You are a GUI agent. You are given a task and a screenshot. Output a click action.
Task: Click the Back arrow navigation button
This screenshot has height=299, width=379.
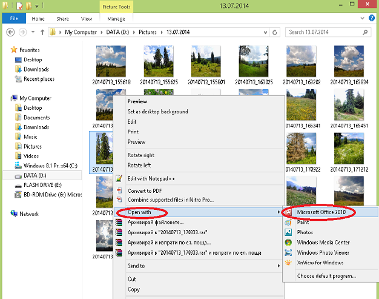(10, 32)
